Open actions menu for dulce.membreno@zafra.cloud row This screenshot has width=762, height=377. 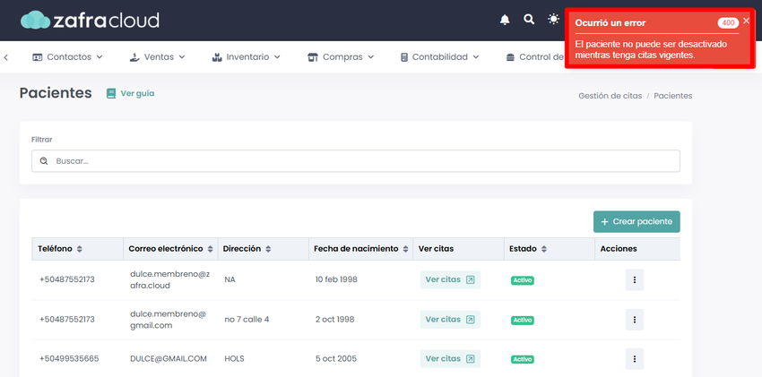coord(634,280)
